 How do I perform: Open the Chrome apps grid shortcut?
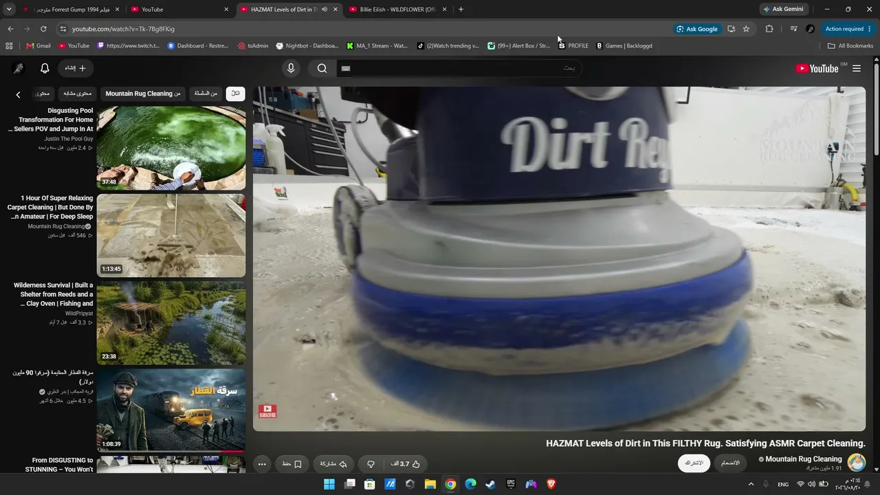point(9,46)
